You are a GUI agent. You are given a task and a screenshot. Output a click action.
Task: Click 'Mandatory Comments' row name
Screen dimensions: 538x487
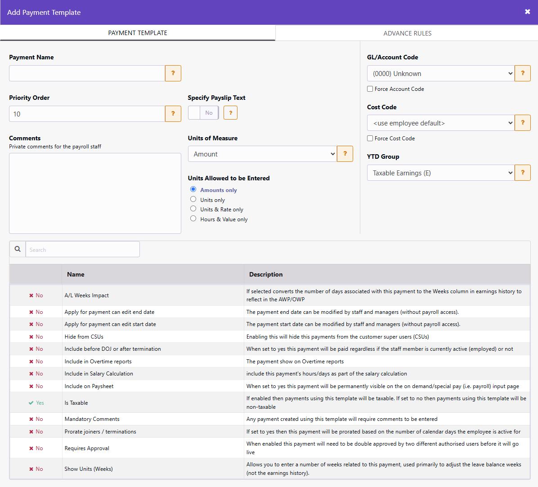92,419
